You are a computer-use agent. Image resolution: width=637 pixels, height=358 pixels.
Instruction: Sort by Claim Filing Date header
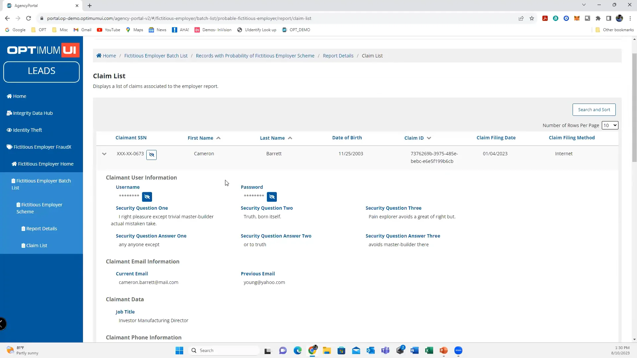coord(496,138)
